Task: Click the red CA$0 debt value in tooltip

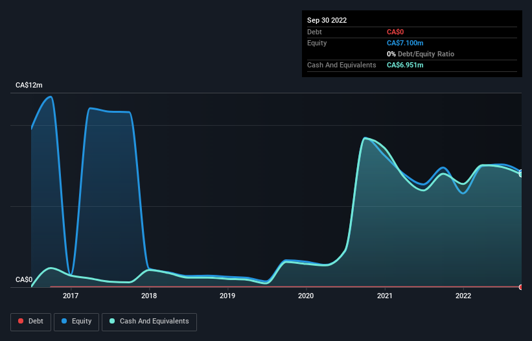Action: pyautogui.click(x=395, y=32)
